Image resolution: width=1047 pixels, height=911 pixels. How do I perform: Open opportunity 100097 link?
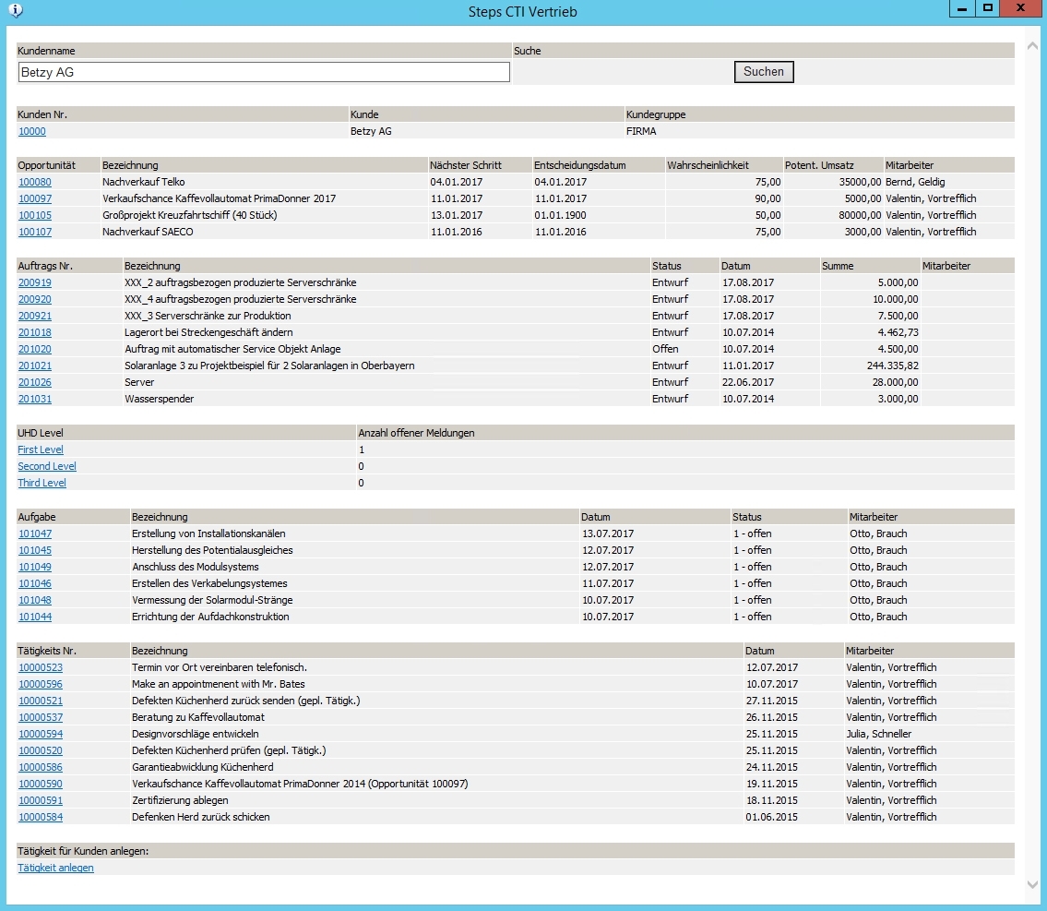35,199
